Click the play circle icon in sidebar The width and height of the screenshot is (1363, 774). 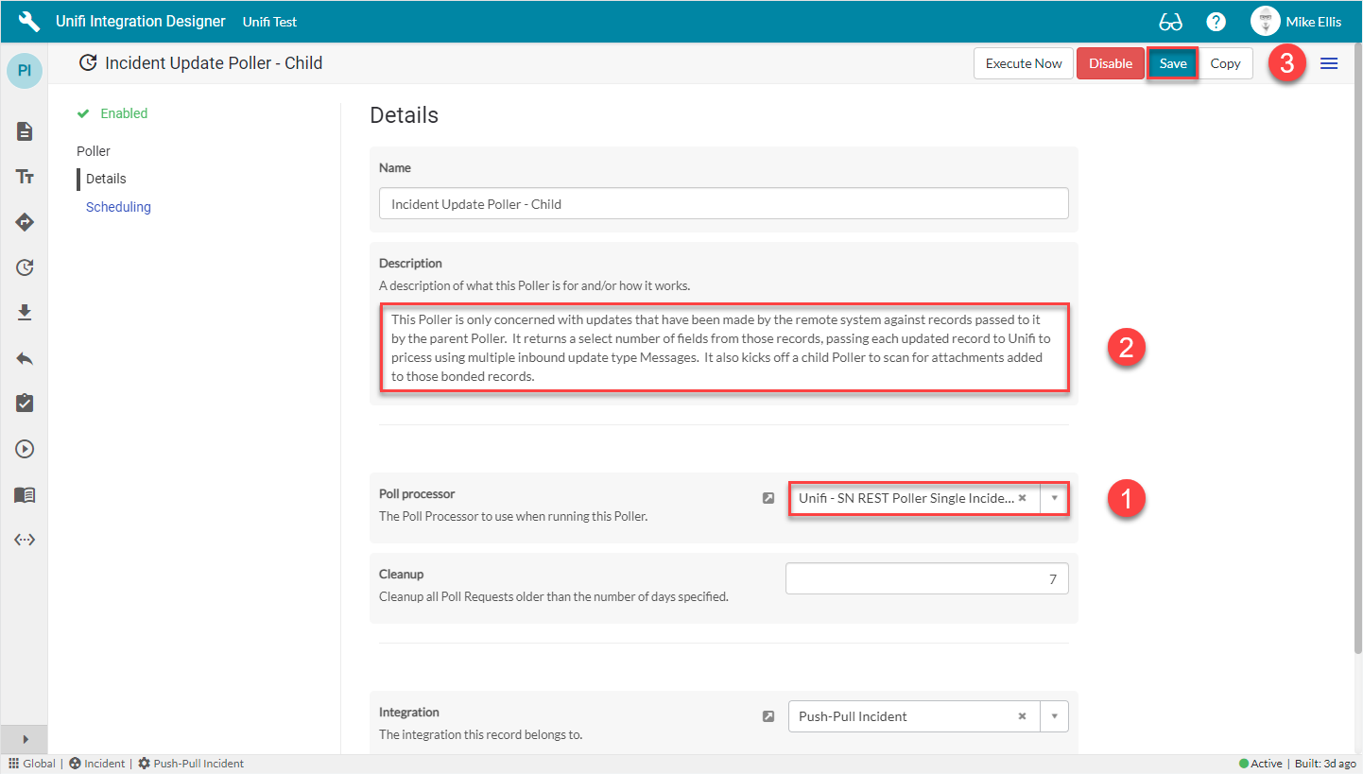point(24,448)
